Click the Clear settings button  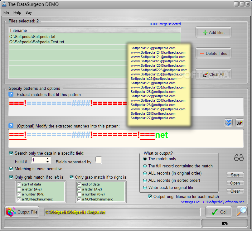(x=235, y=191)
